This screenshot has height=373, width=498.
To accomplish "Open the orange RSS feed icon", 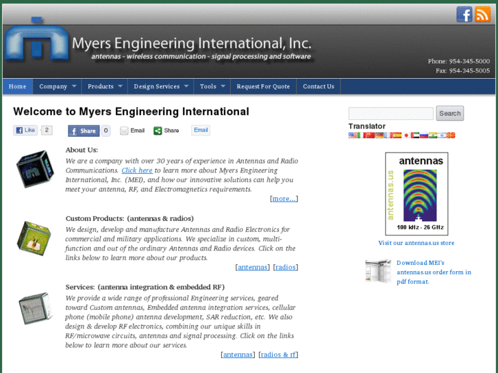I will pyautogui.click(x=482, y=14).
